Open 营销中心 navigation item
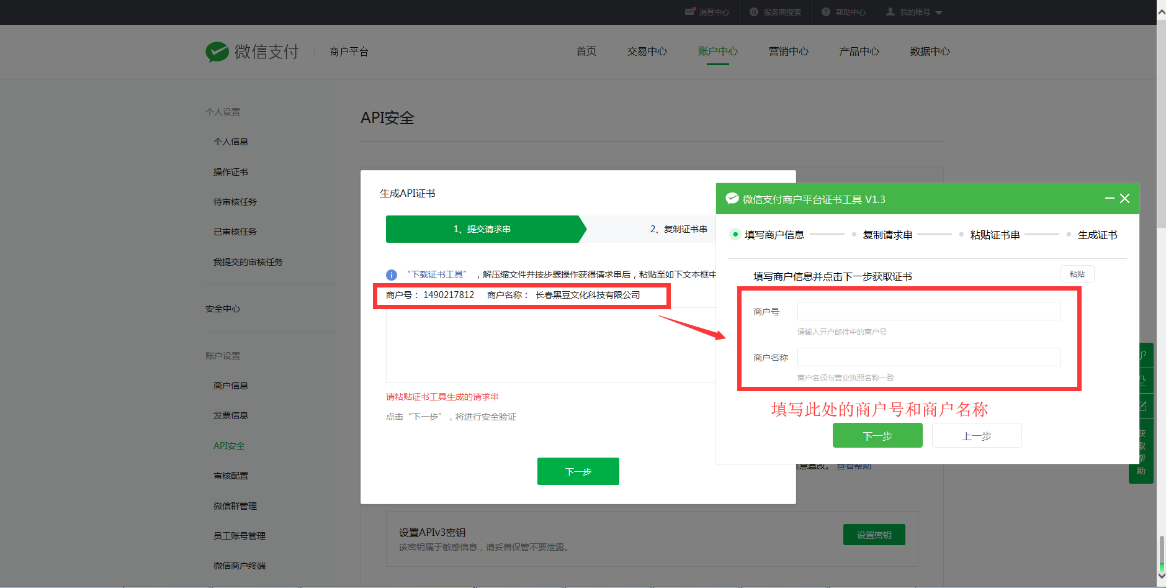 coord(789,52)
